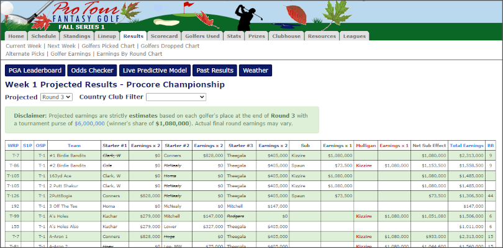Sort by the S1P column header

click(x=27, y=146)
